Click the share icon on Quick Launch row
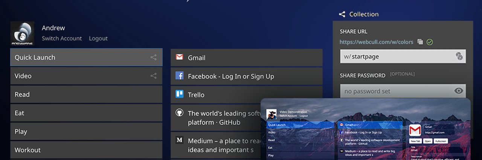This screenshot has width=482, height=160. click(153, 57)
